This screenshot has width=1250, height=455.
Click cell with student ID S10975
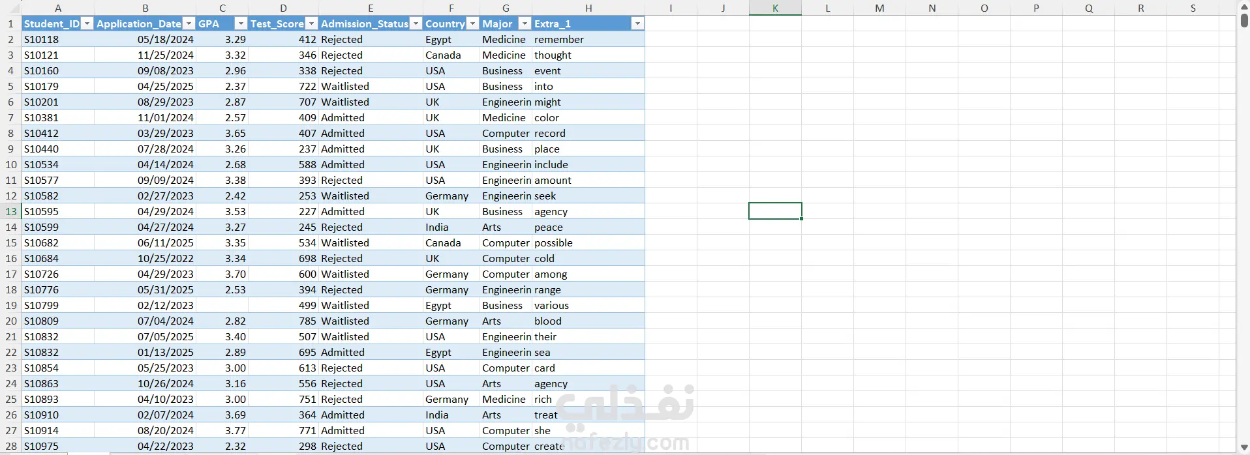coord(58,446)
